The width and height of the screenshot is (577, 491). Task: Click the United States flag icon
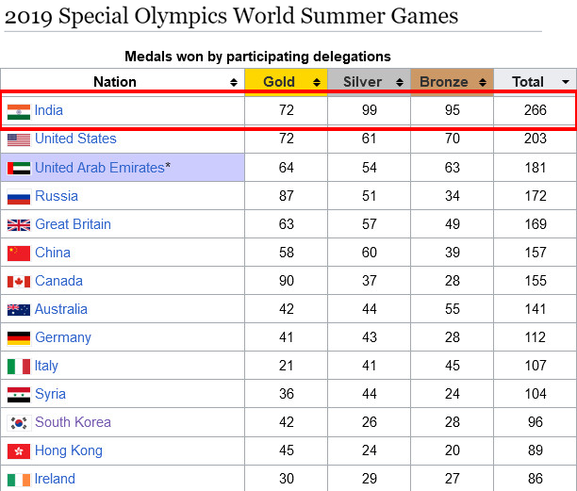[19, 140]
